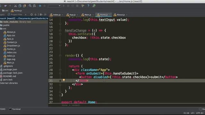This screenshot has height=115, width=205.
Task: Select the Project Files view tab
Action: 15,15
